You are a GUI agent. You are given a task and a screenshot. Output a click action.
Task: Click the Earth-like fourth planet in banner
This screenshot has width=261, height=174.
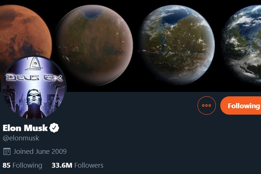[x=242, y=43]
